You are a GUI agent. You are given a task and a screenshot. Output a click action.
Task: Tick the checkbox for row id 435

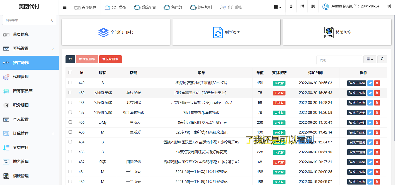pyautogui.click(x=70, y=132)
